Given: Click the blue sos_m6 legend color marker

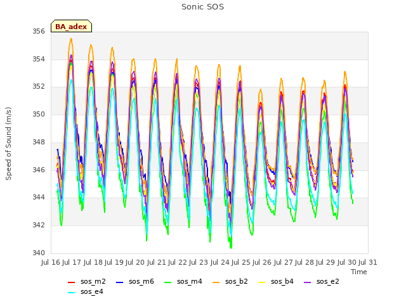Looking at the screenshot, I should tap(119, 282).
